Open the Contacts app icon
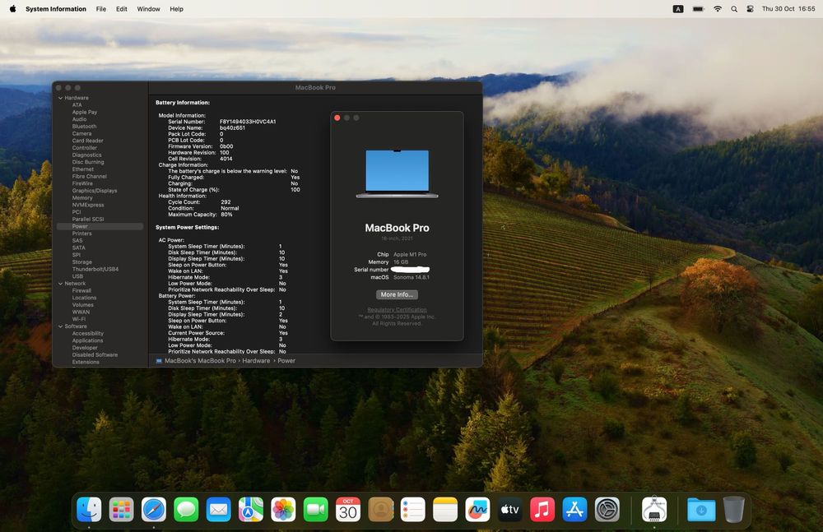 (380, 510)
